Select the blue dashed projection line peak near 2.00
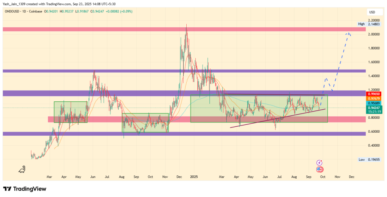Screen dimensions: 387x197 coord(348,33)
